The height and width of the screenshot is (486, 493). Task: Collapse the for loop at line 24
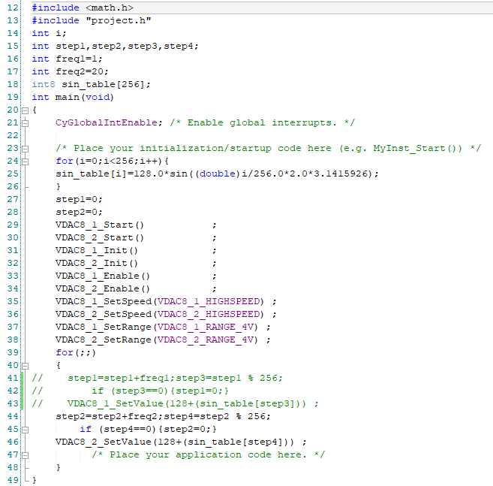(x=26, y=161)
